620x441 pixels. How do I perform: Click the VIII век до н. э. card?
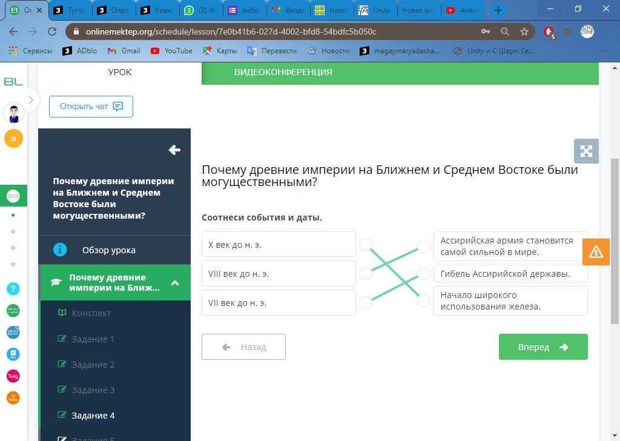(279, 273)
